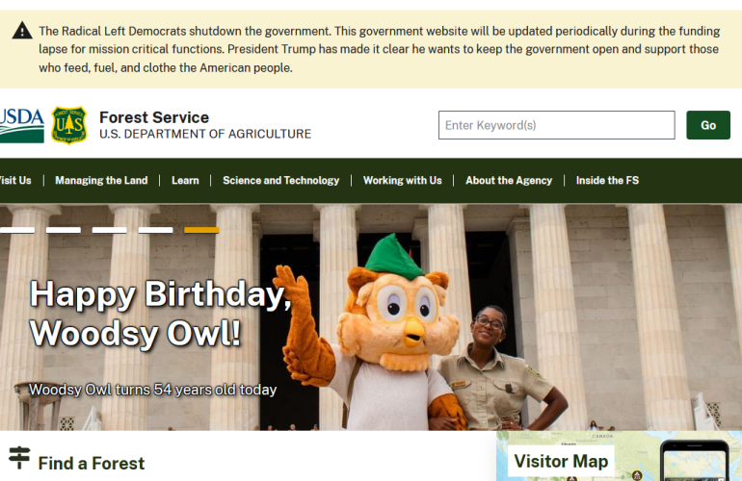
Task: Click the Forest Service title link
Action: [154, 117]
